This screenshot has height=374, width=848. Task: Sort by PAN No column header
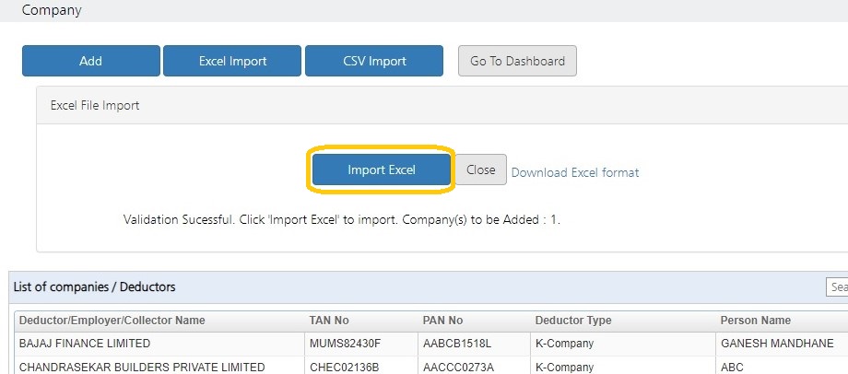pos(442,321)
